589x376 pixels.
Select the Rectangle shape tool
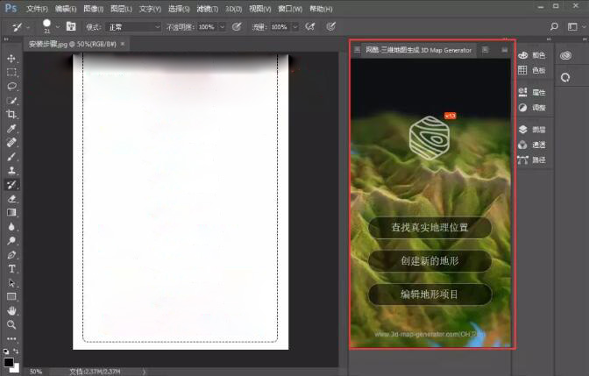[11, 297]
